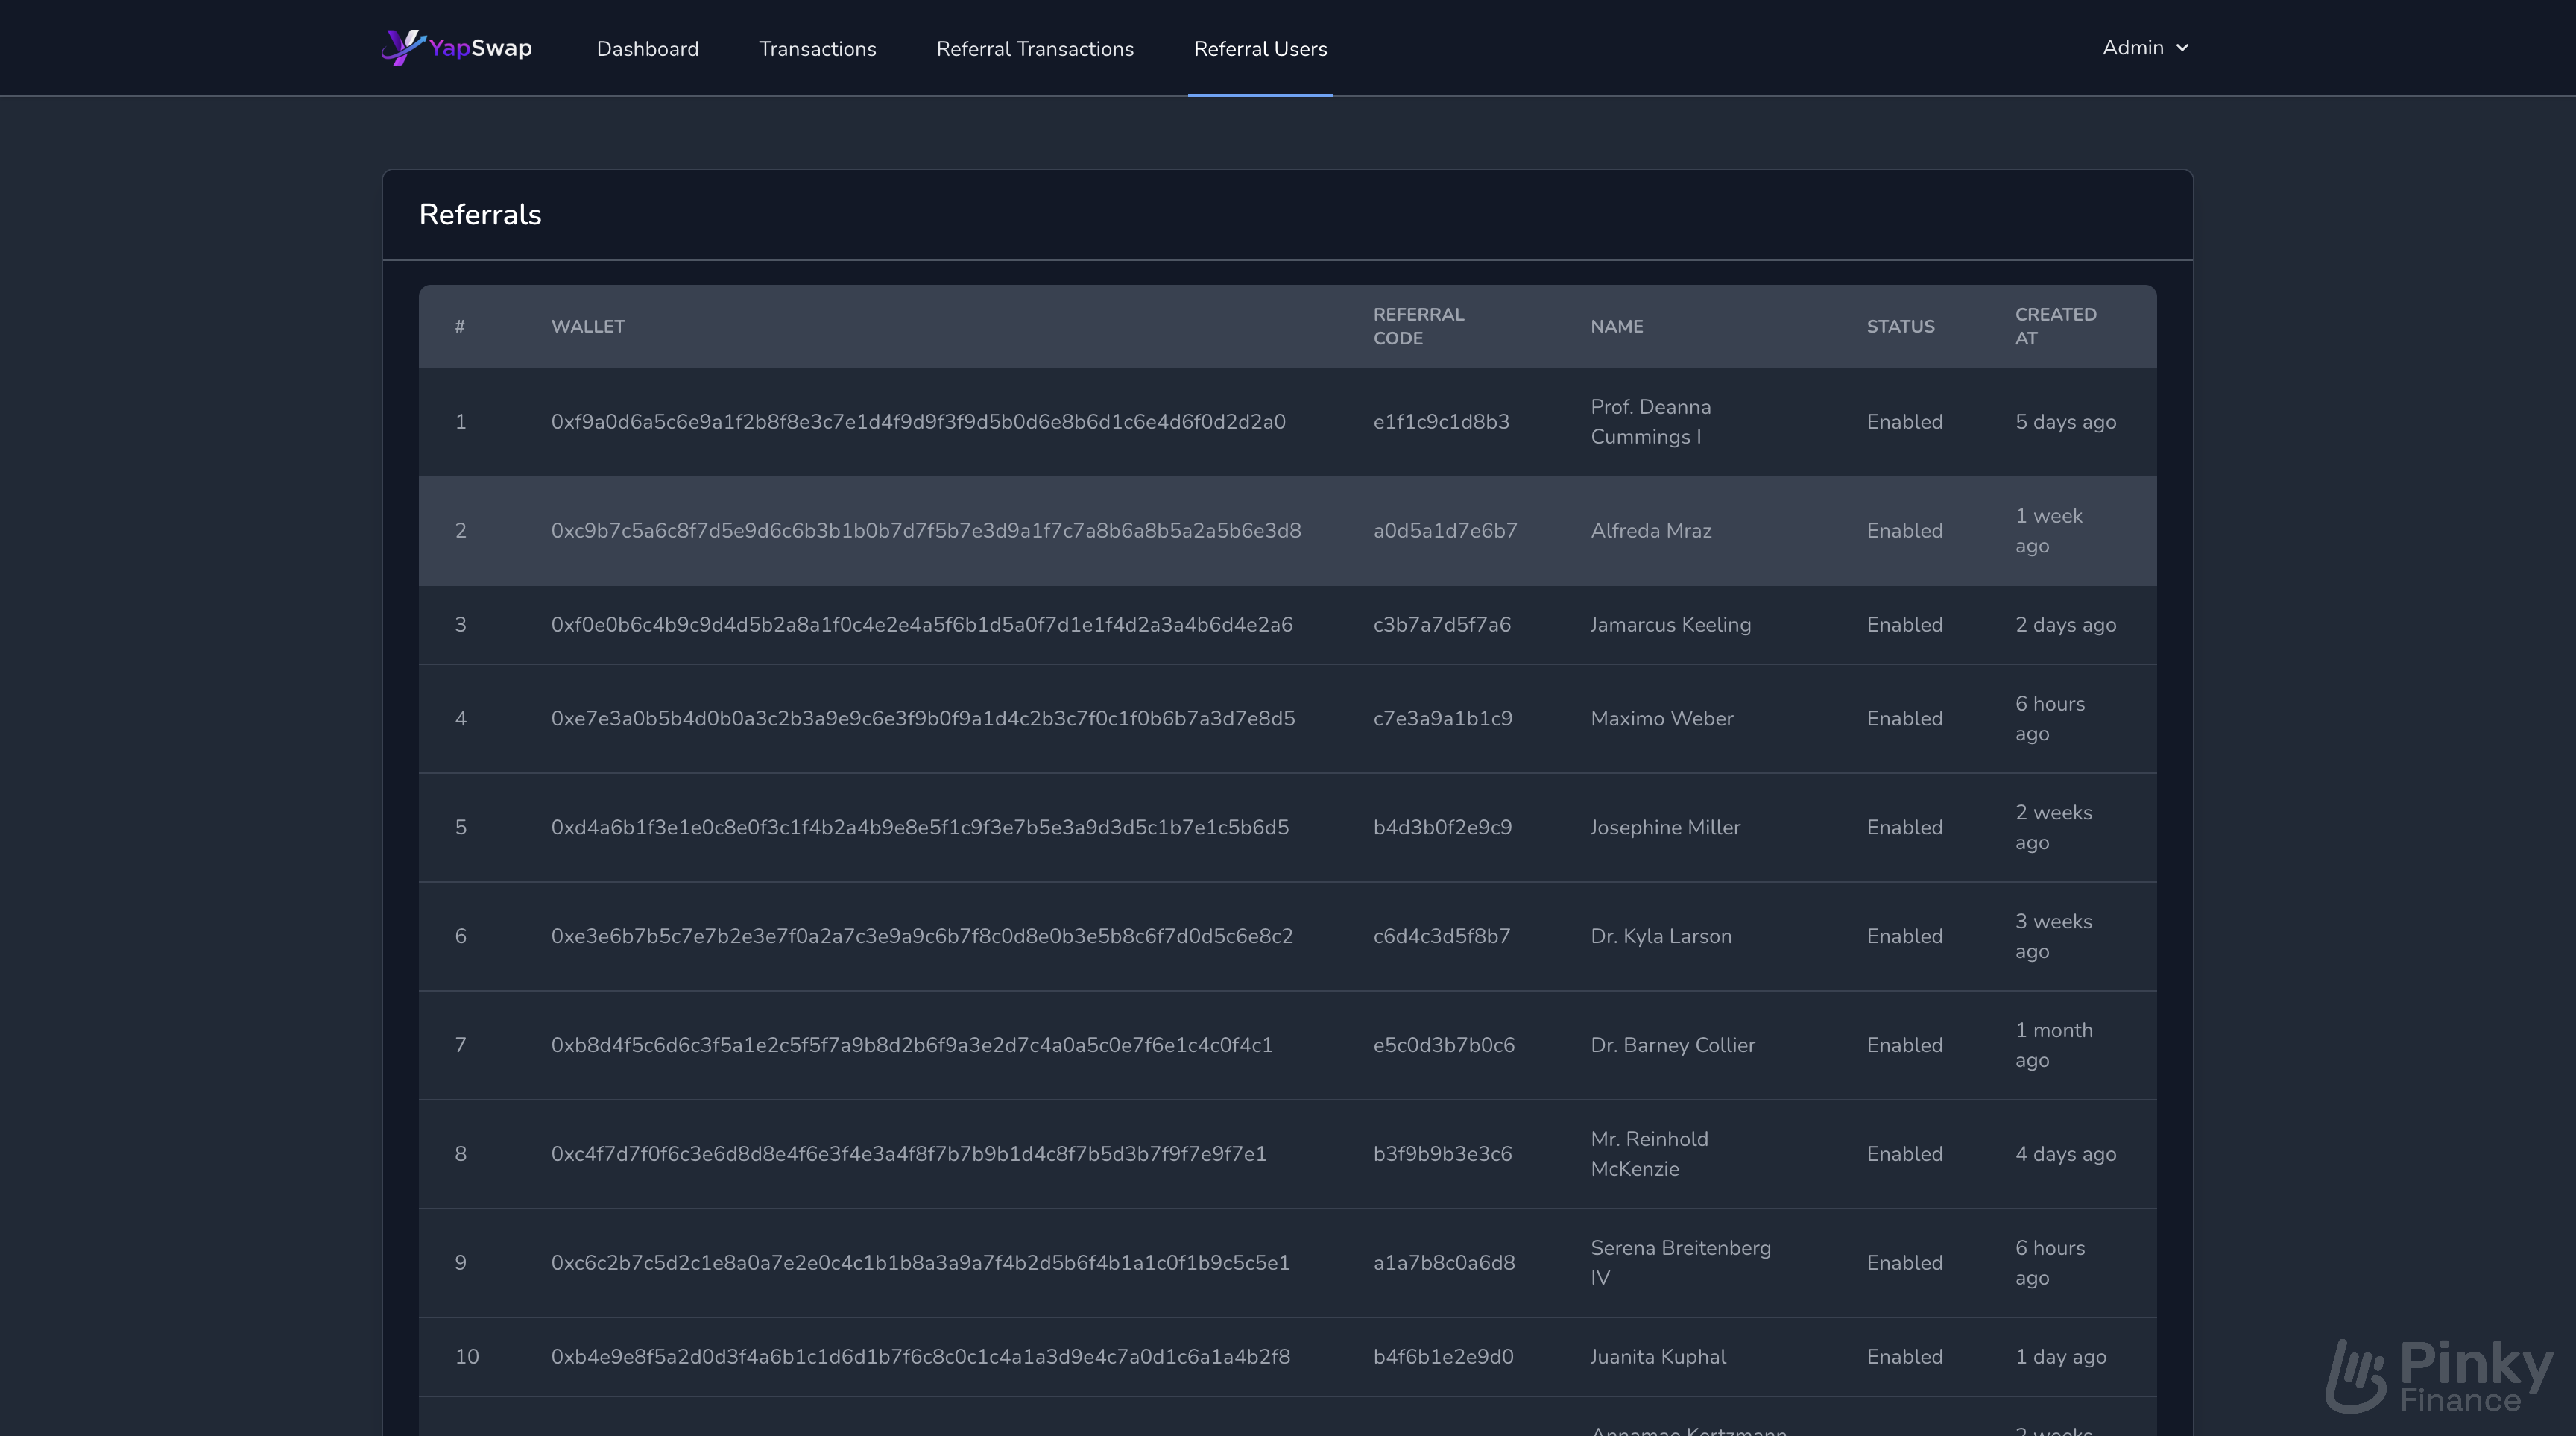The width and height of the screenshot is (2576, 1436).
Task: Click referral code c7e3a9a1b1c9
Action: point(1443,718)
